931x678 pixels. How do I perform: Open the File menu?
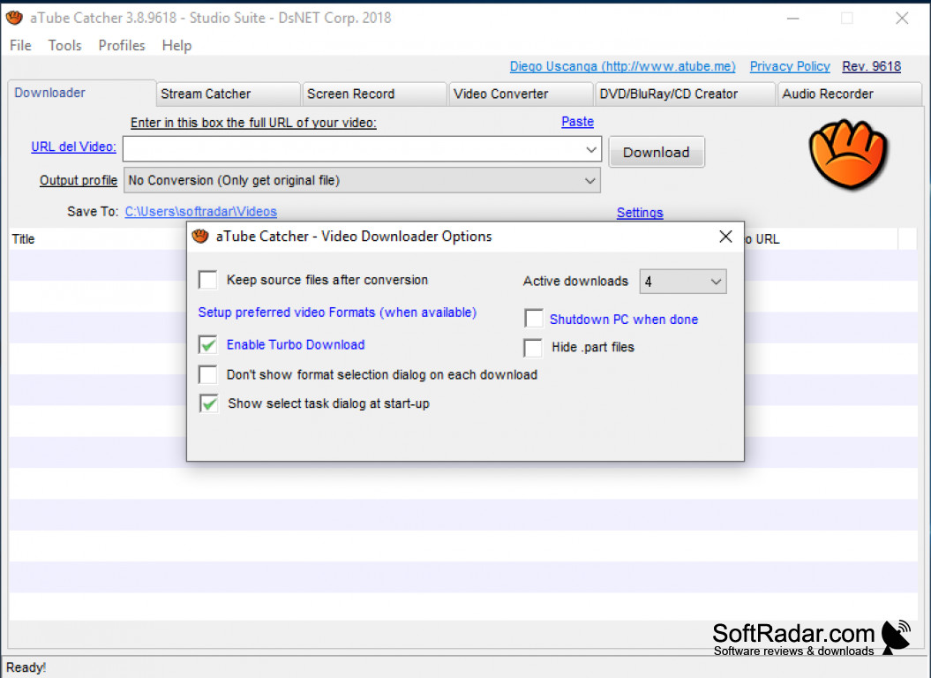(x=21, y=46)
